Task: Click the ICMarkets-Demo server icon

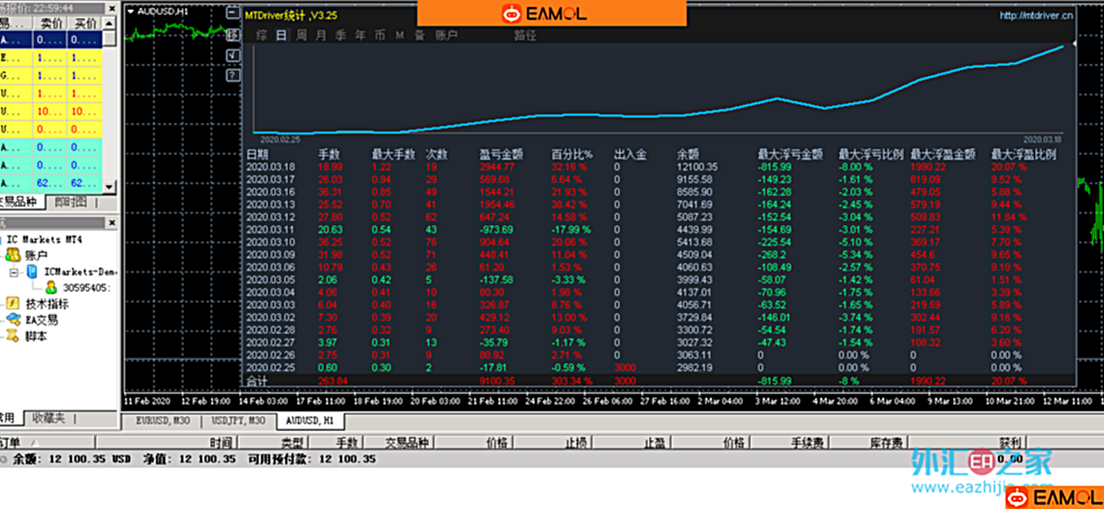Action: [x=32, y=272]
